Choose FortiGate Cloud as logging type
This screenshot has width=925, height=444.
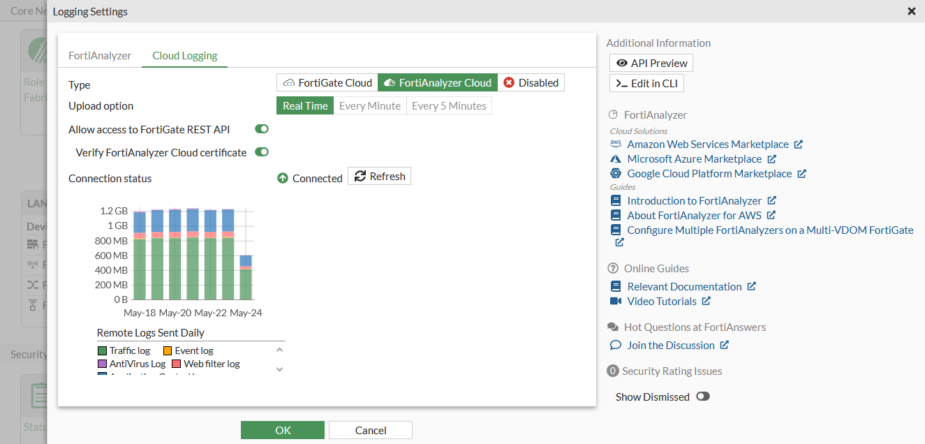point(327,83)
